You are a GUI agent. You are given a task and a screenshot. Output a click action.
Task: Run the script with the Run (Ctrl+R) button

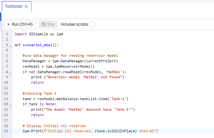click(20, 24)
